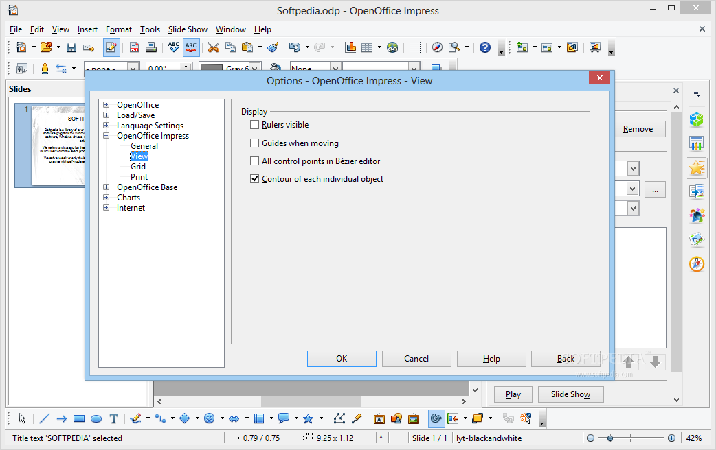Click the Export as PDF icon
This screenshot has height=450, width=716.
pos(134,47)
